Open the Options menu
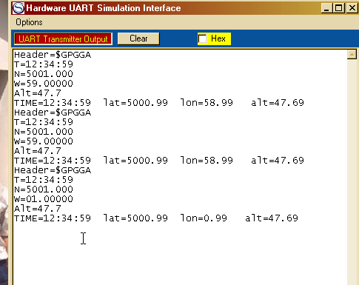Viewport: 359px width, 285px height. click(29, 22)
